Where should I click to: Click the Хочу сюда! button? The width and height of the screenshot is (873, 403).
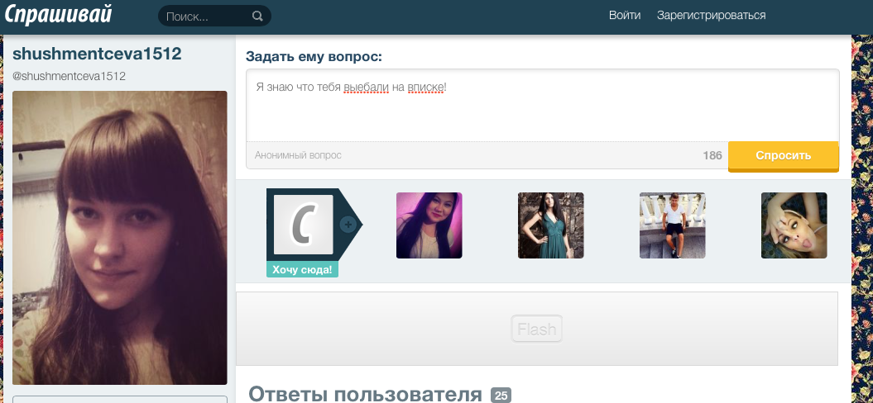click(302, 270)
